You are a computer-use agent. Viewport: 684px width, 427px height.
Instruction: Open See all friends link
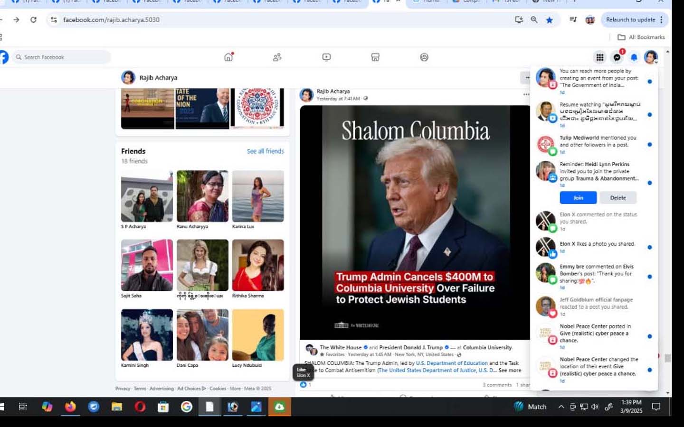point(265,151)
